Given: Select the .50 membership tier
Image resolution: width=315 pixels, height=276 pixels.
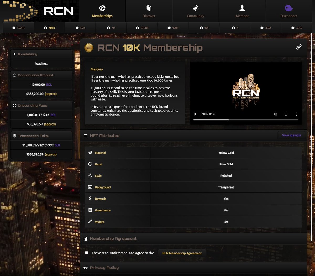Looking at the screenshot, I should [265, 28].
